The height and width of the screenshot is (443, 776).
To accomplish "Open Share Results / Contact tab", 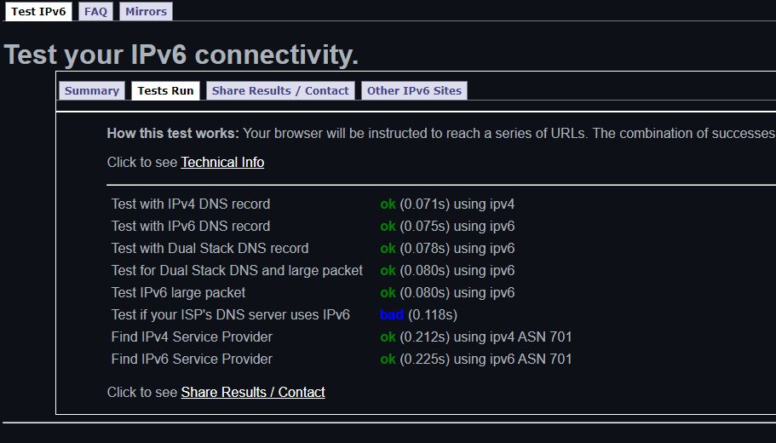I will click(280, 90).
